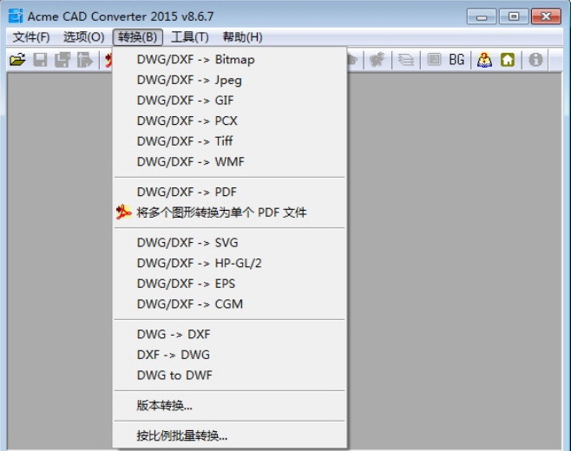Viewport: 571px width, 451px height.
Task: Close the Acme CAD Converter window
Action: [x=546, y=16]
